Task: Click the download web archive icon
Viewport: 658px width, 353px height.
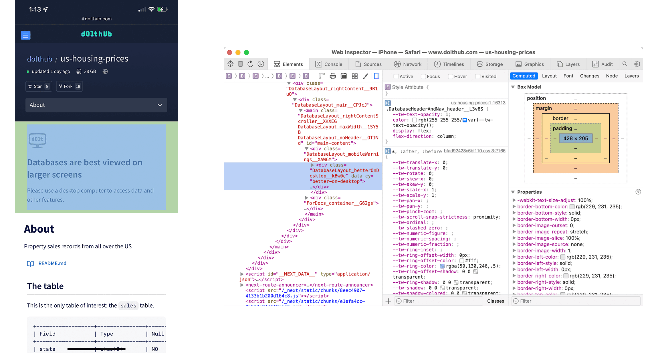Action: click(261, 64)
